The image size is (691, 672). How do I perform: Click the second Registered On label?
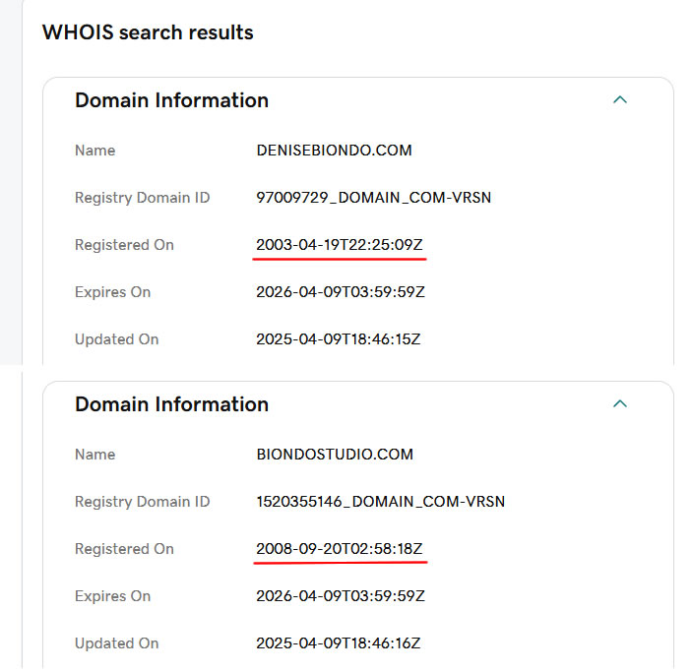124,549
